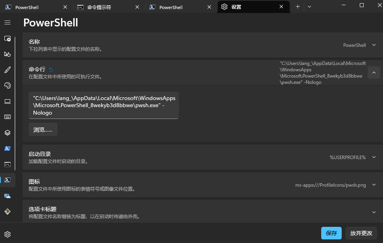Close the 设置 tab
The height and width of the screenshot is (243, 383).
pyautogui.click(x=281, y=7)
